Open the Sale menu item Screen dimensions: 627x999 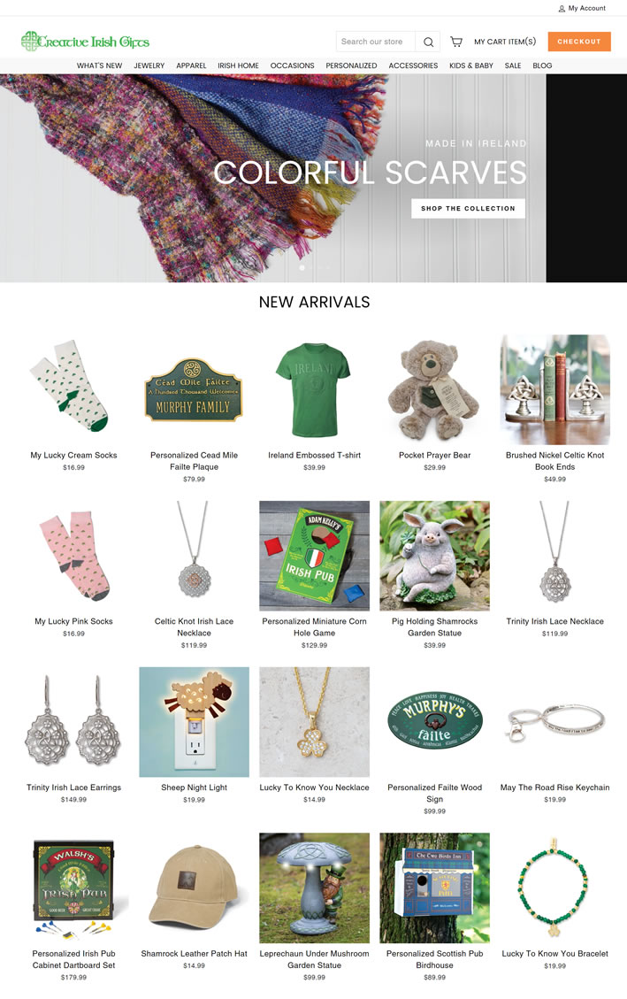513,65
